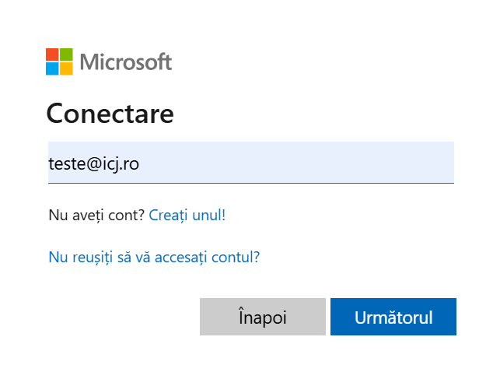Open the Creați unul! link
Screen dimensions: 500x386
click(187, 214)
